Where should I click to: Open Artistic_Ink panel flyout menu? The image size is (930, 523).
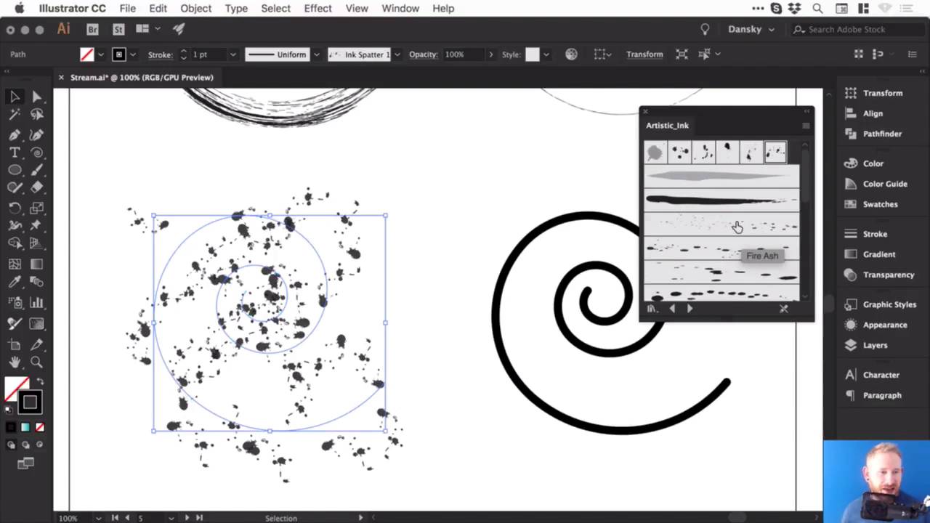pos(805,126)
